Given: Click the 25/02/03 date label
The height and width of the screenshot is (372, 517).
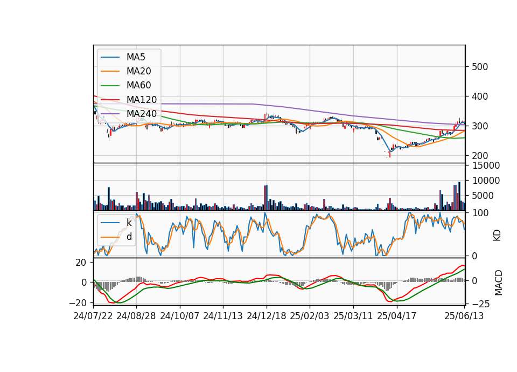Looking at the screenshot, I should (x=310, y=316).
